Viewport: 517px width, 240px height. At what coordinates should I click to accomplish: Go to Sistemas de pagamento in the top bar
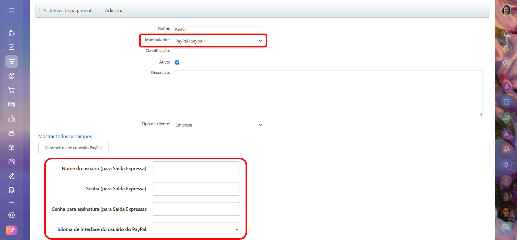pyautogui.click(x=69, y=11)
